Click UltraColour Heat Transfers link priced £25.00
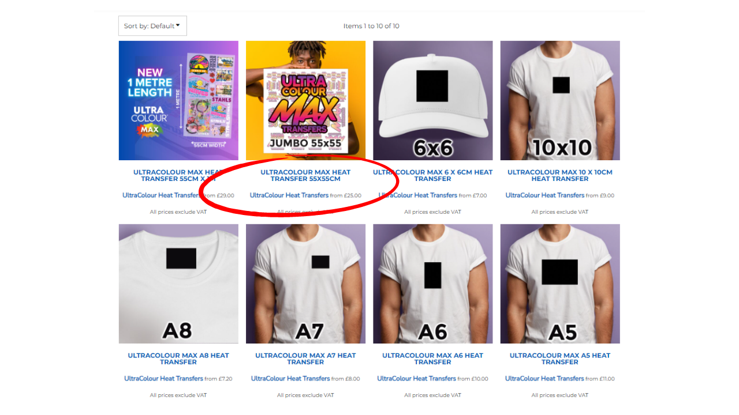Screen dimensions: 739x415 (289, 195)
